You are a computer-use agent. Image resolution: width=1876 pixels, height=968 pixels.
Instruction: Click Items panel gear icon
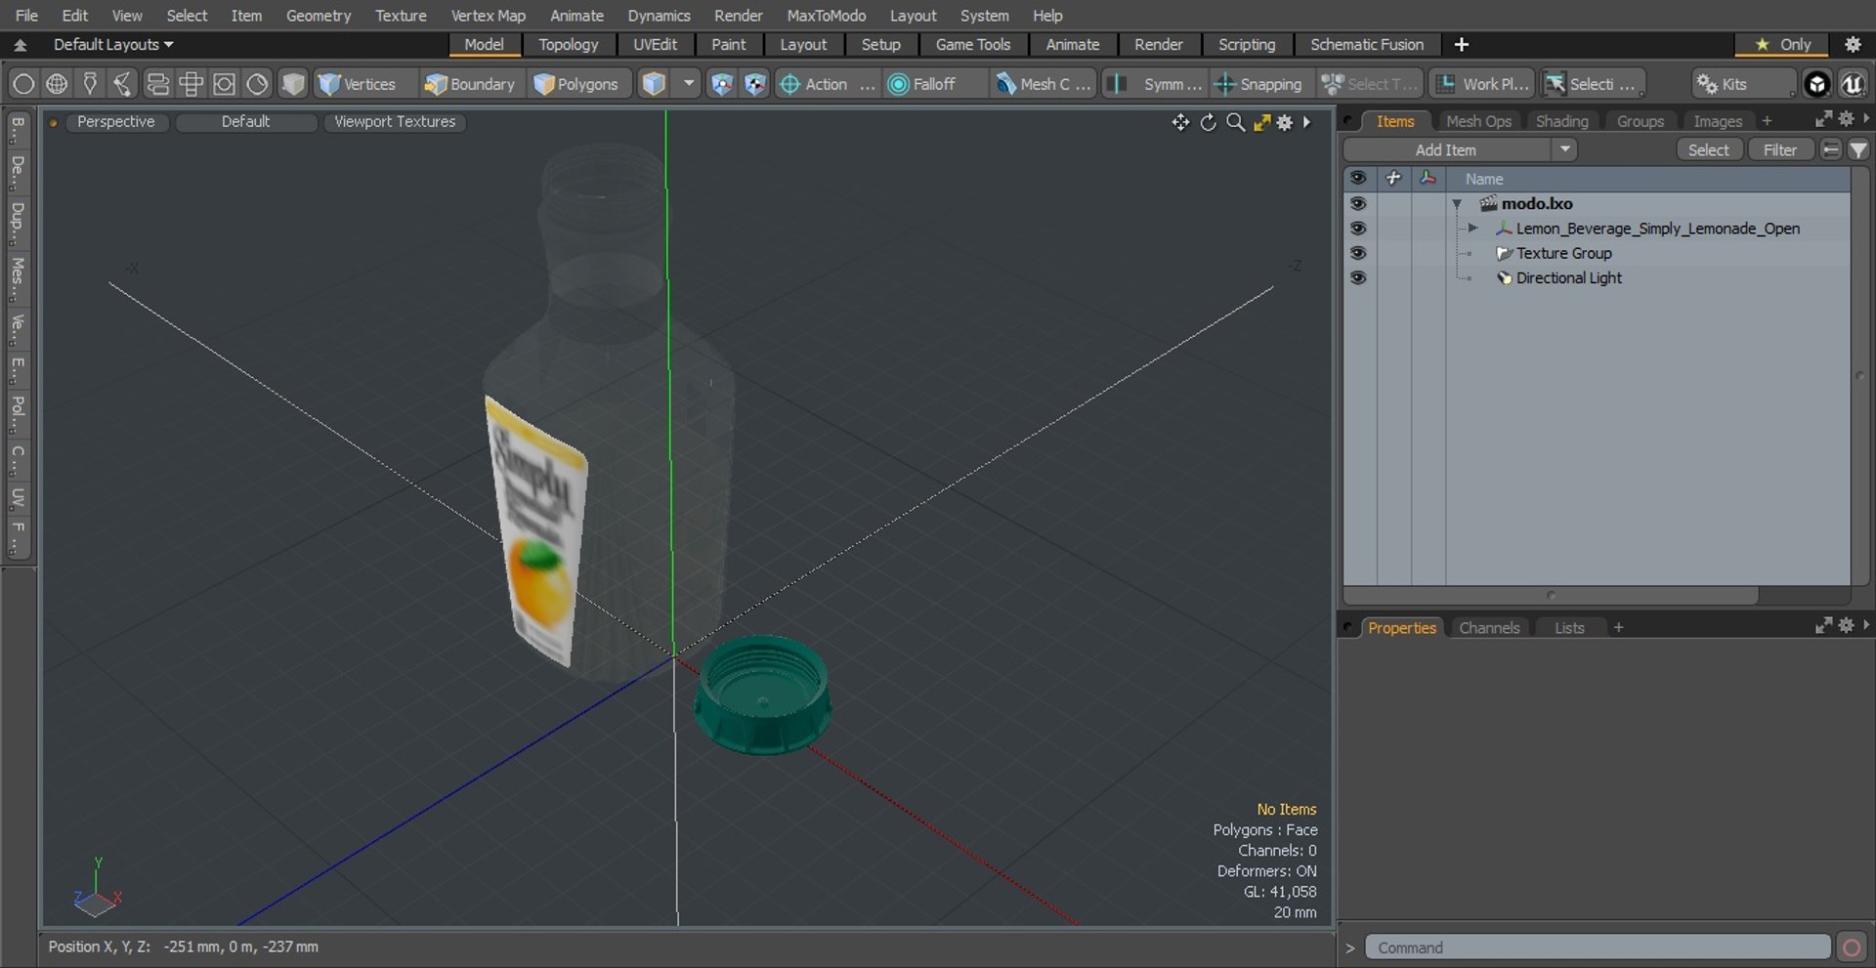coord(1846,118)
